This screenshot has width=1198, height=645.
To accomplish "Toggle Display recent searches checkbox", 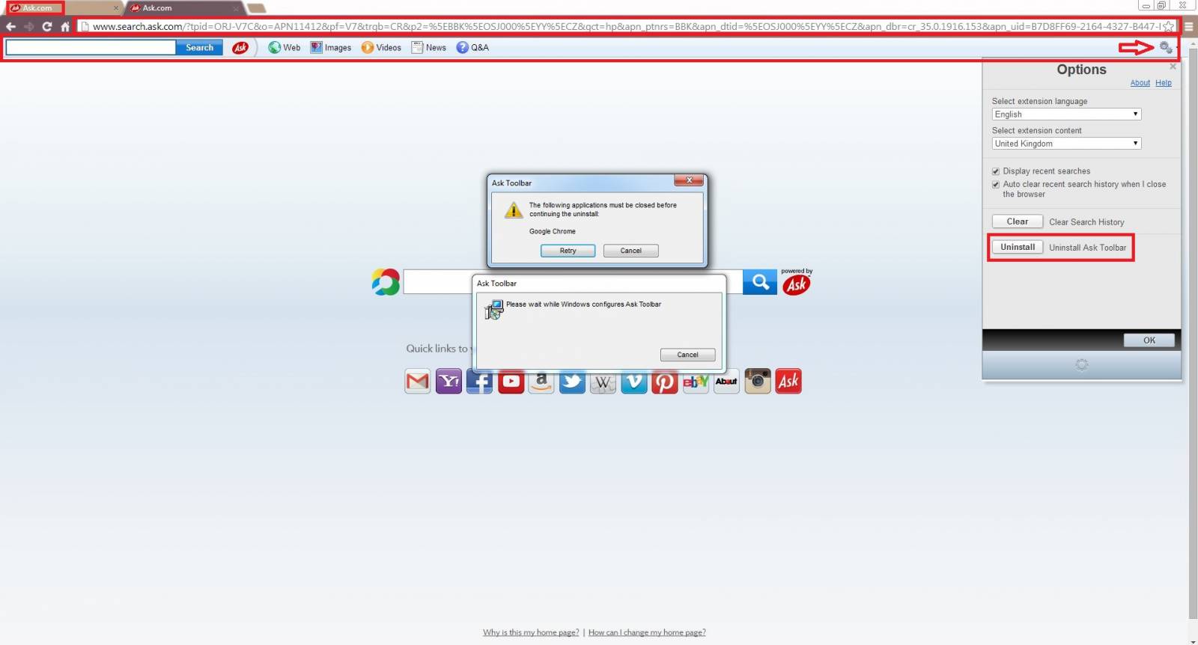I will tap(996, 171).
